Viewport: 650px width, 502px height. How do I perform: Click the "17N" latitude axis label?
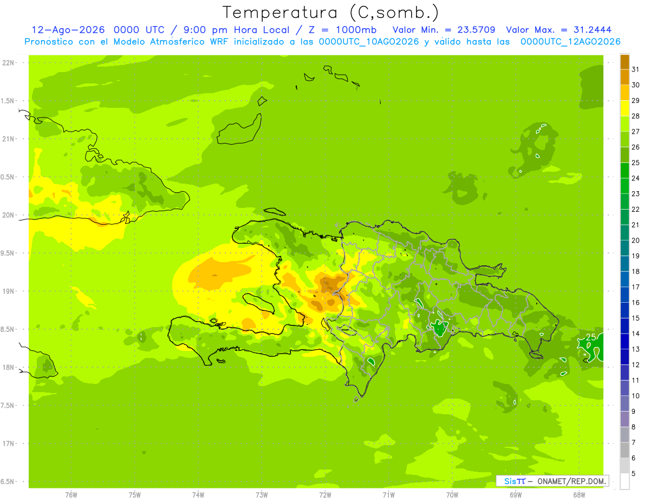coord(9,444)
